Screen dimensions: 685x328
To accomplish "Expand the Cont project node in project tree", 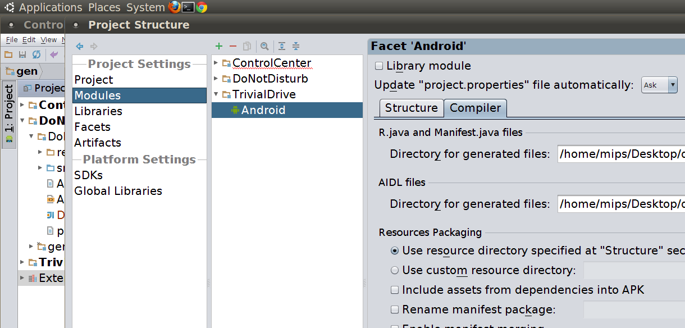I will 22,105.
